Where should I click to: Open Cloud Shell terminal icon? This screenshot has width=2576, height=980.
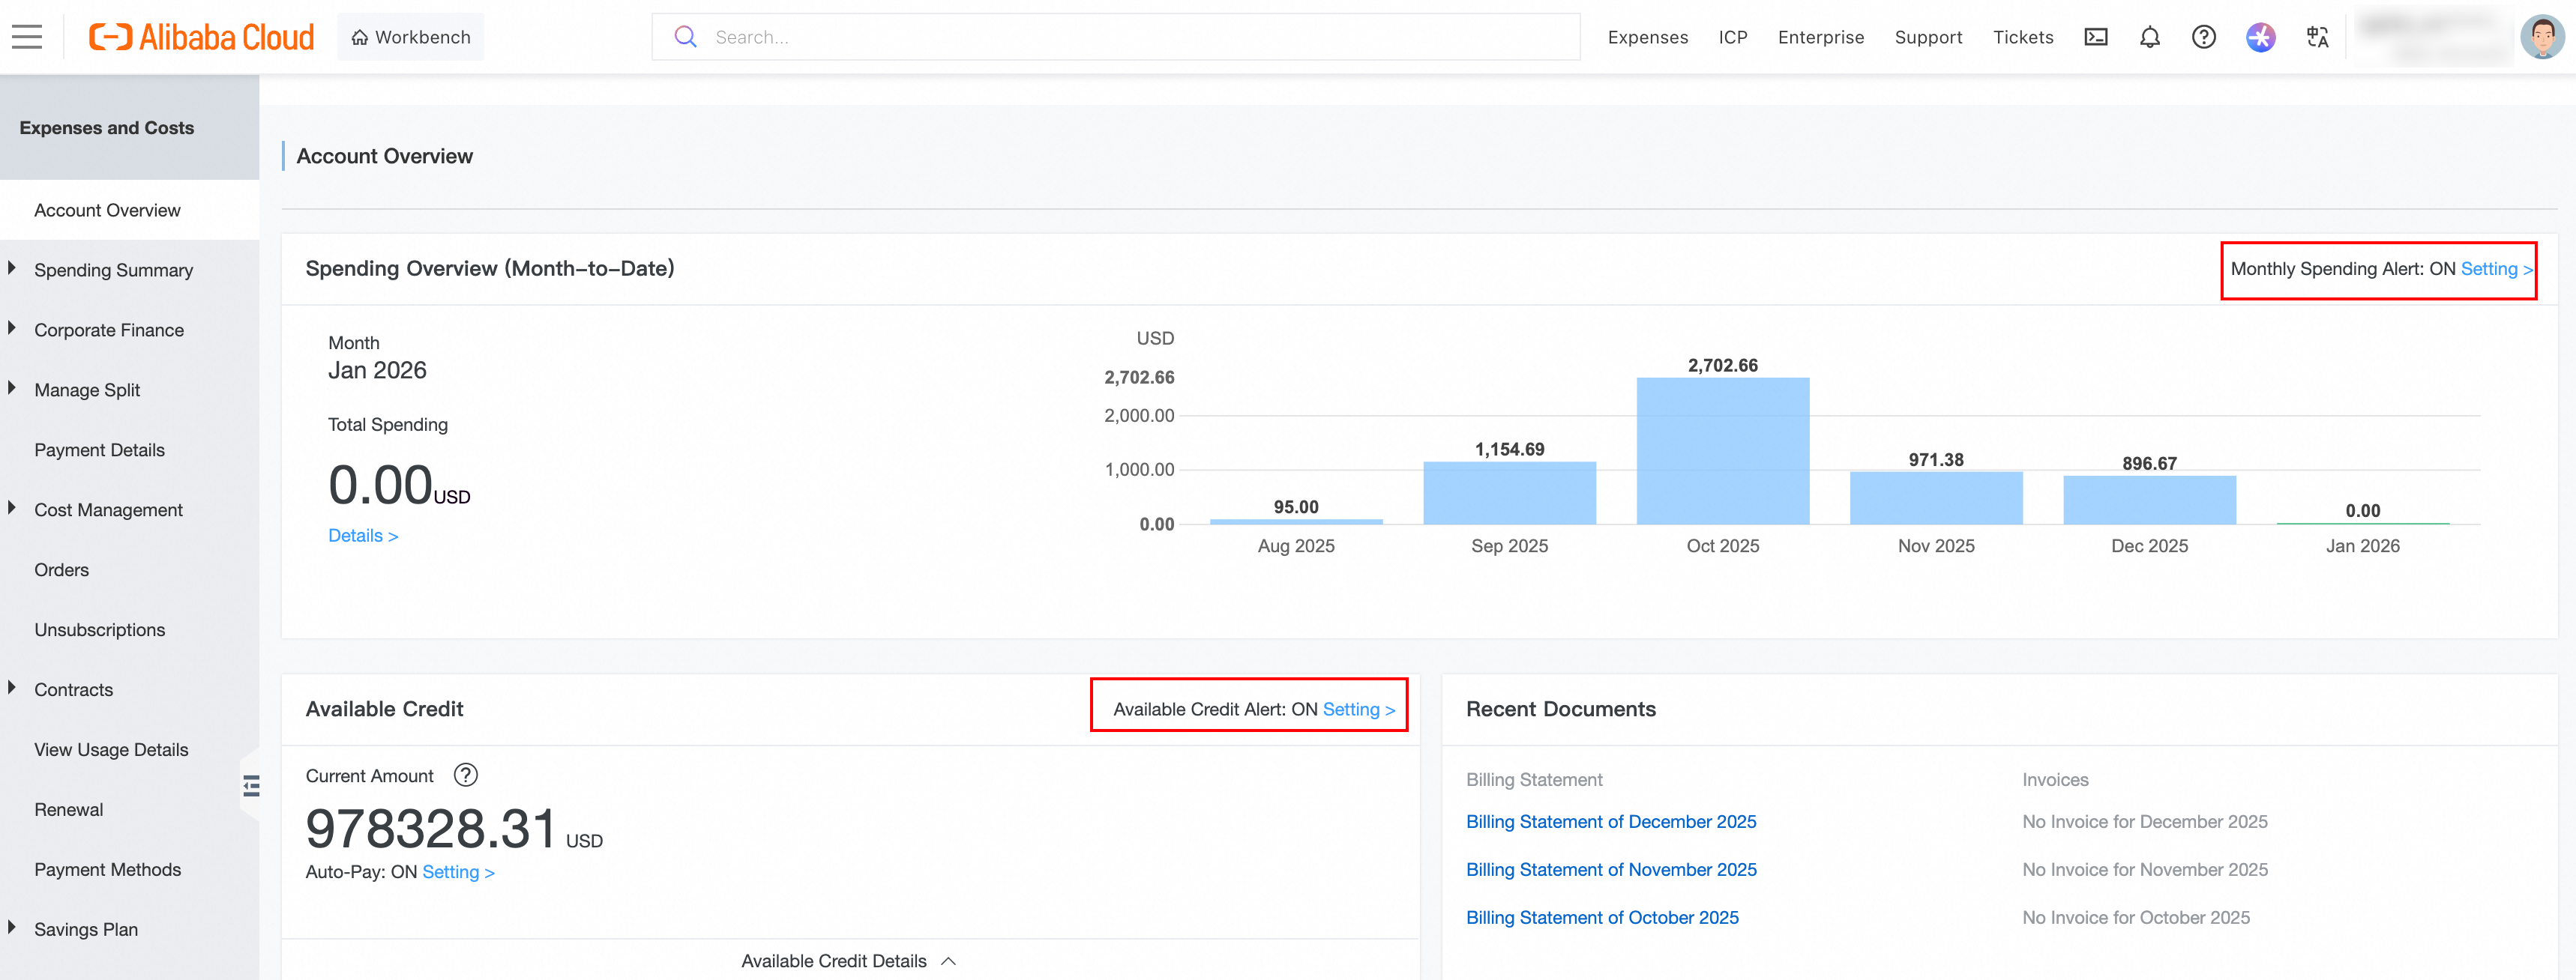(2095, 37)
